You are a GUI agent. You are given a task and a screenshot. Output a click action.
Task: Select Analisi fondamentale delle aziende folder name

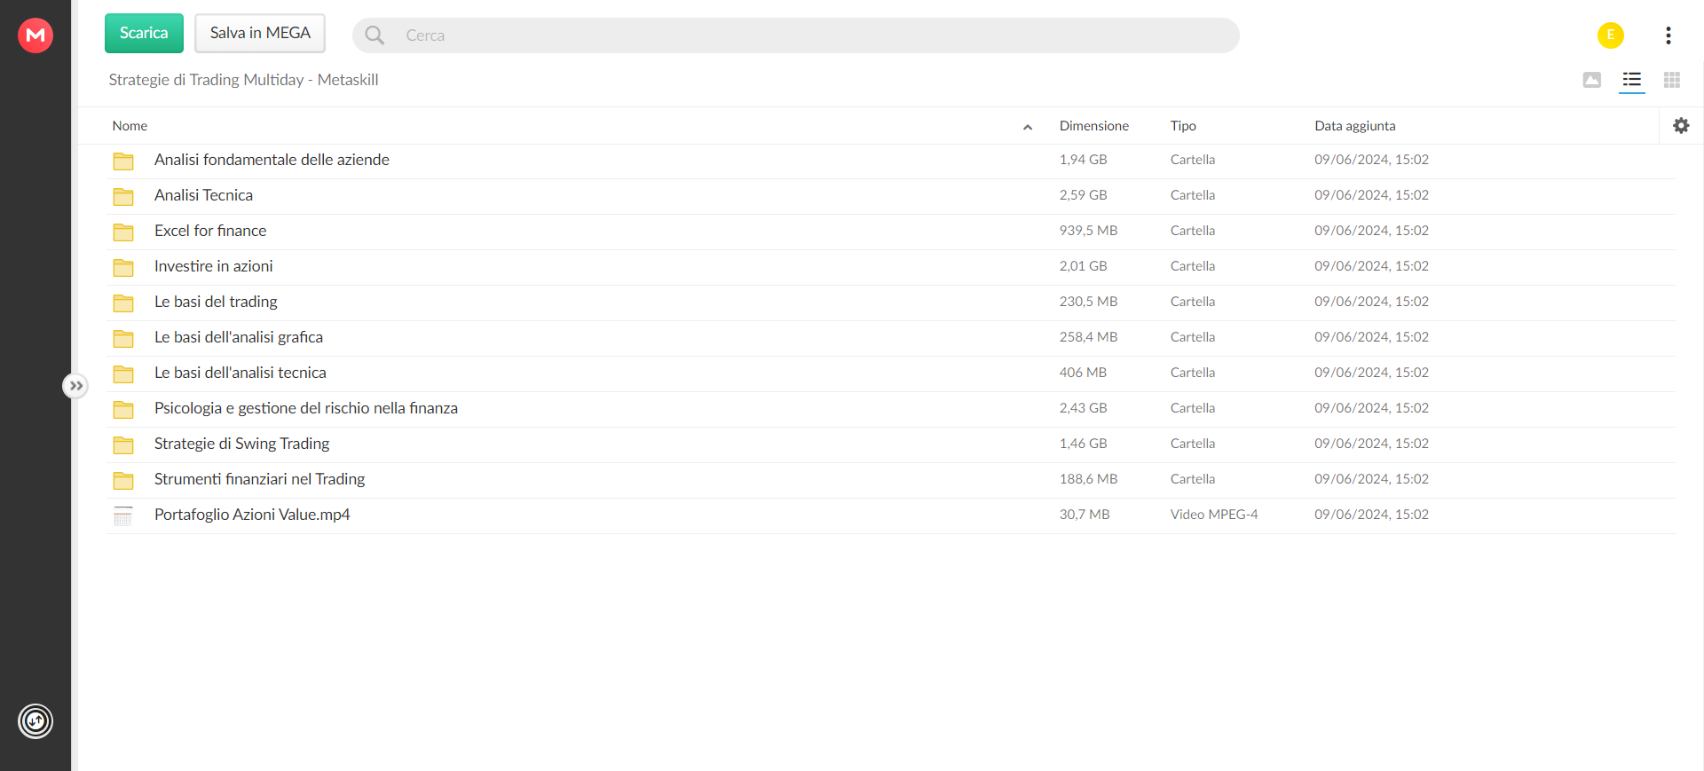pyautogui.click(x=272, y=160)
